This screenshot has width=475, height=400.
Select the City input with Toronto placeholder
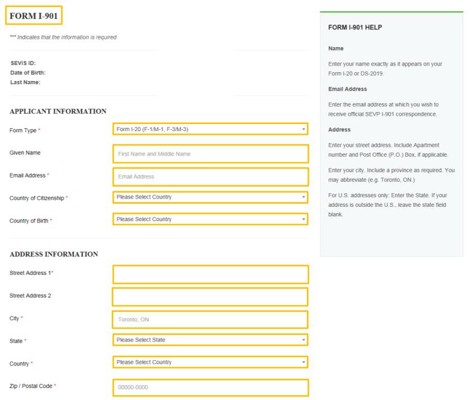tap(210, 320)
